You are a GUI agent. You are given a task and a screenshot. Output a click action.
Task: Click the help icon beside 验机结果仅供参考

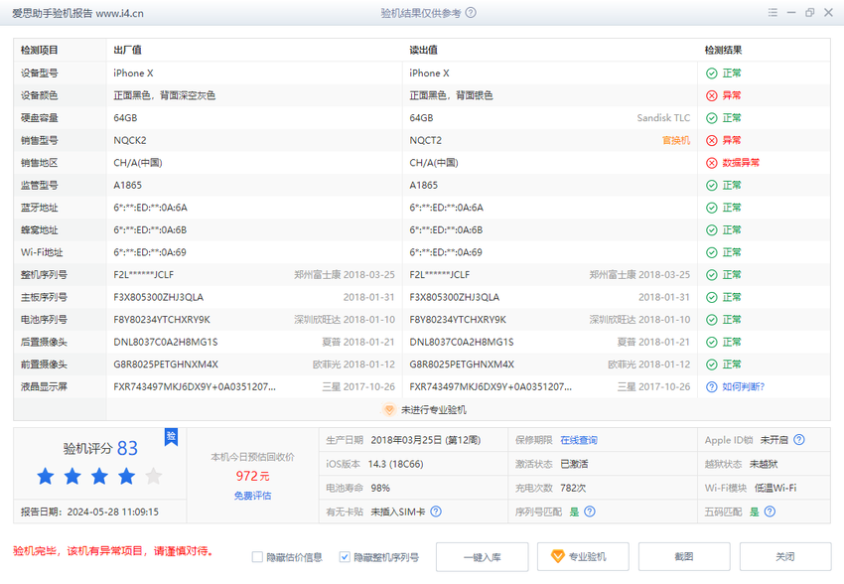pyautogui.click(x=471, y=12)
